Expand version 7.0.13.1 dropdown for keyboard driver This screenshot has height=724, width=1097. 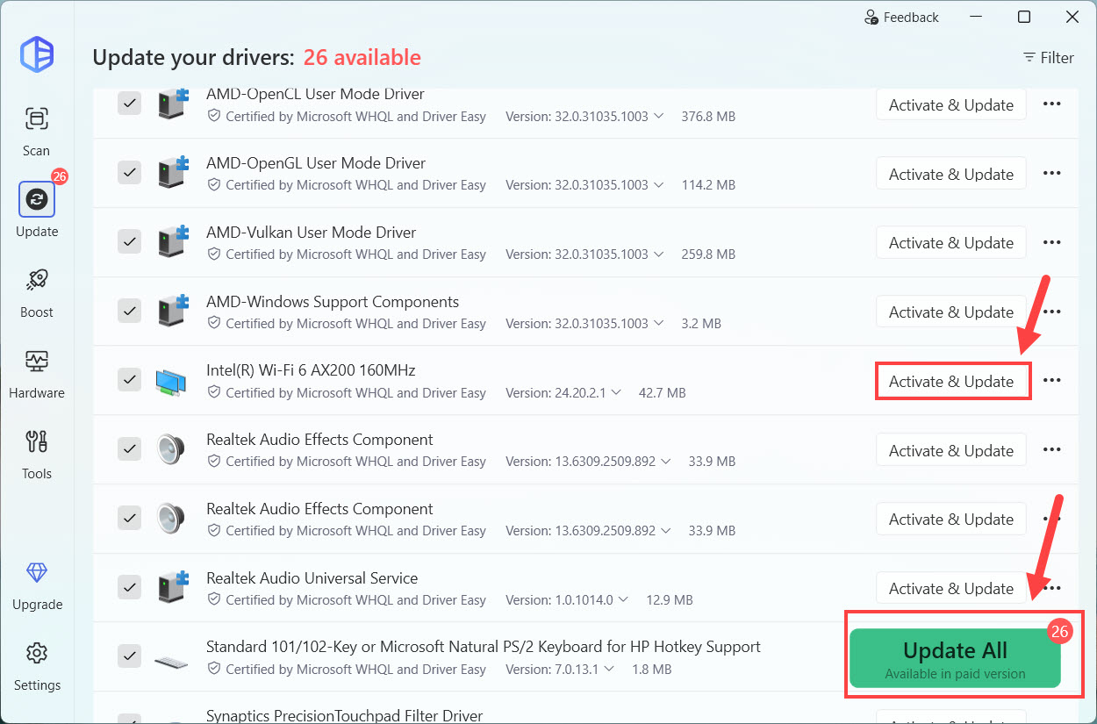(609, 669)
